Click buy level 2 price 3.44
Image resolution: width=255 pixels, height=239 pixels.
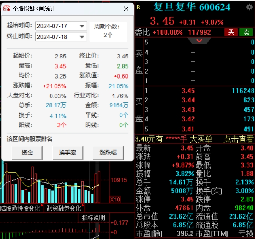point(188,100)
